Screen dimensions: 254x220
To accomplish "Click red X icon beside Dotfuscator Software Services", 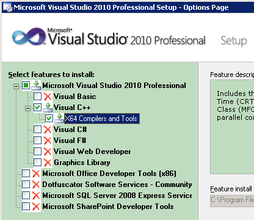I will [x=36, y=185].
